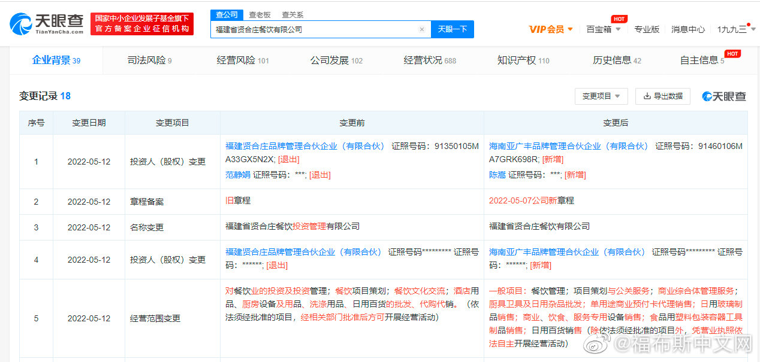Select the 公司发展 tab
This screenshot has height=362, width=760.
coord(336,60)
